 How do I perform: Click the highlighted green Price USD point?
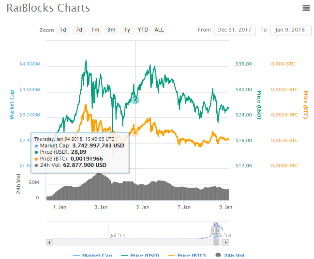click(135, 100)
